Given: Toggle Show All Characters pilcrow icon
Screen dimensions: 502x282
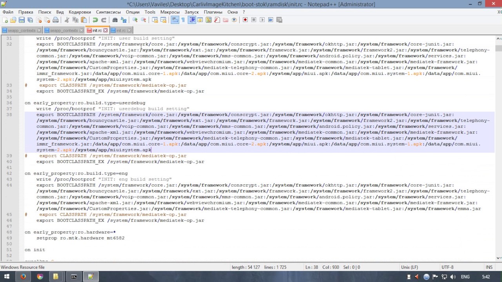Looking at the screenshot, I should (x=183, y=20).
